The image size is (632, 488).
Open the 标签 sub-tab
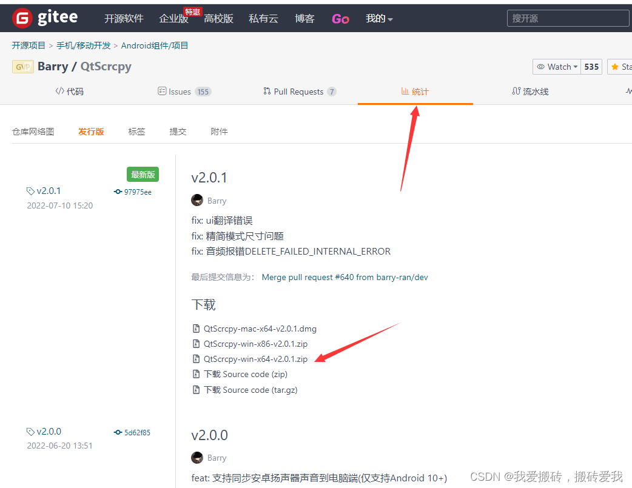click(136, 132)
